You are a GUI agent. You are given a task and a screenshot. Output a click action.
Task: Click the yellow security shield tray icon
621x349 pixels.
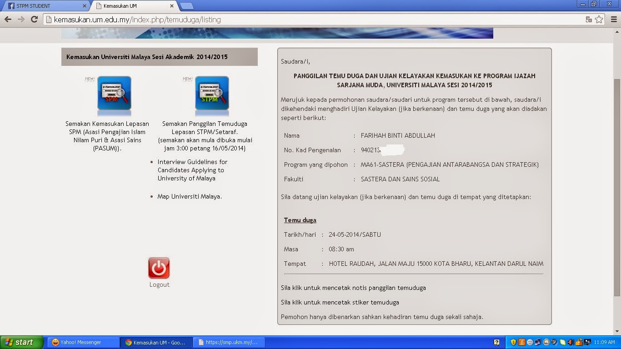[513, 342]
